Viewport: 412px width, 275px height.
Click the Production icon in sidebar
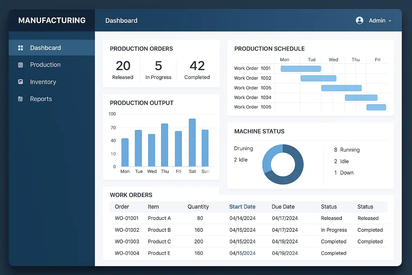20,65
